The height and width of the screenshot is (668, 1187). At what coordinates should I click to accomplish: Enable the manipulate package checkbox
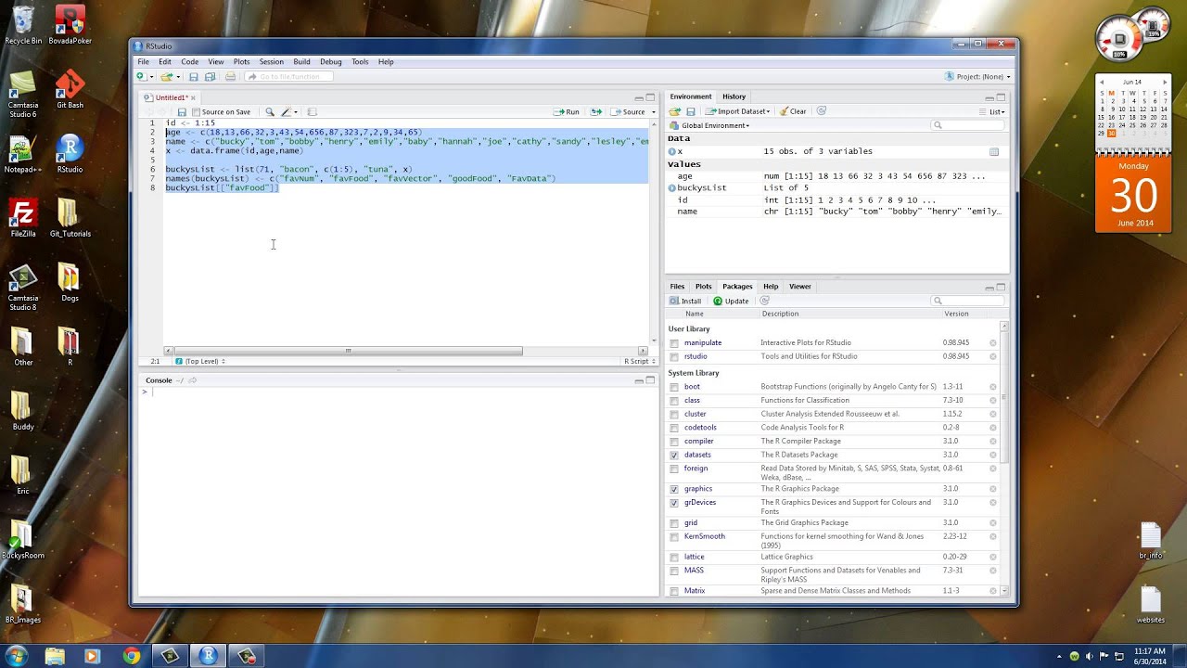pyautogui.click(x=674, y=343)
